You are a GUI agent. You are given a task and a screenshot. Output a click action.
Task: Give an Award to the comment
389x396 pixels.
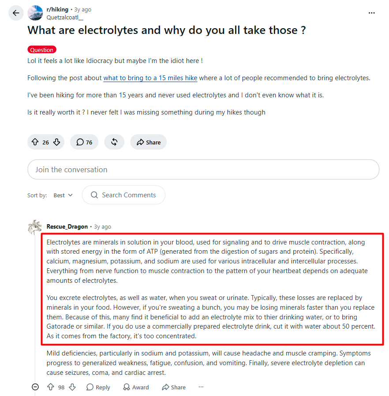(136, 387)
